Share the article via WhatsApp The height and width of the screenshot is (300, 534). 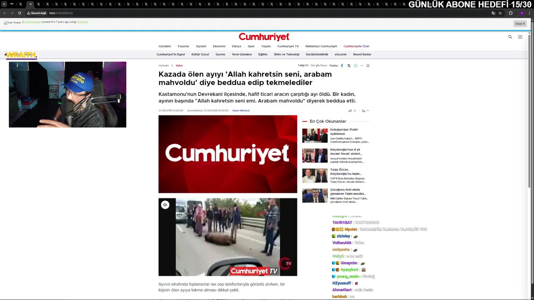[x=355, y=65]
